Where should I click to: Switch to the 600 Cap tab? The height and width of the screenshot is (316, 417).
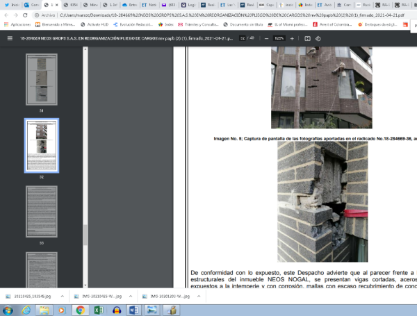pos(267,5)
